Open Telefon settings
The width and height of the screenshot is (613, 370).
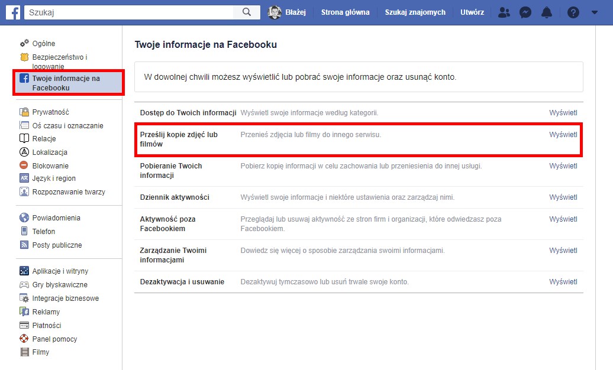(x=44, y=231)
